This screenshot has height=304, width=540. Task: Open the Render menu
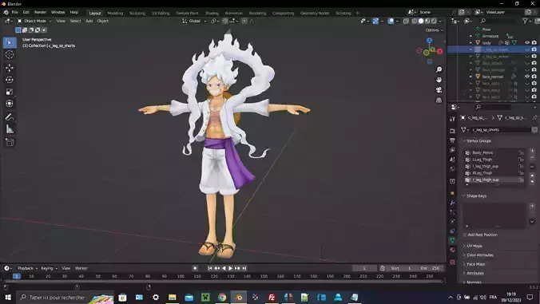point(40,13)
